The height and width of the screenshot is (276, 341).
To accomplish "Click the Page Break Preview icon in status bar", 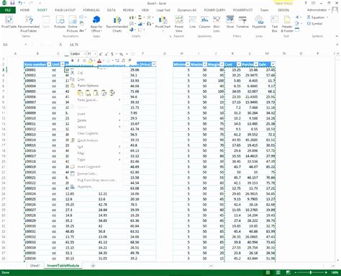I will pos(288,272).
